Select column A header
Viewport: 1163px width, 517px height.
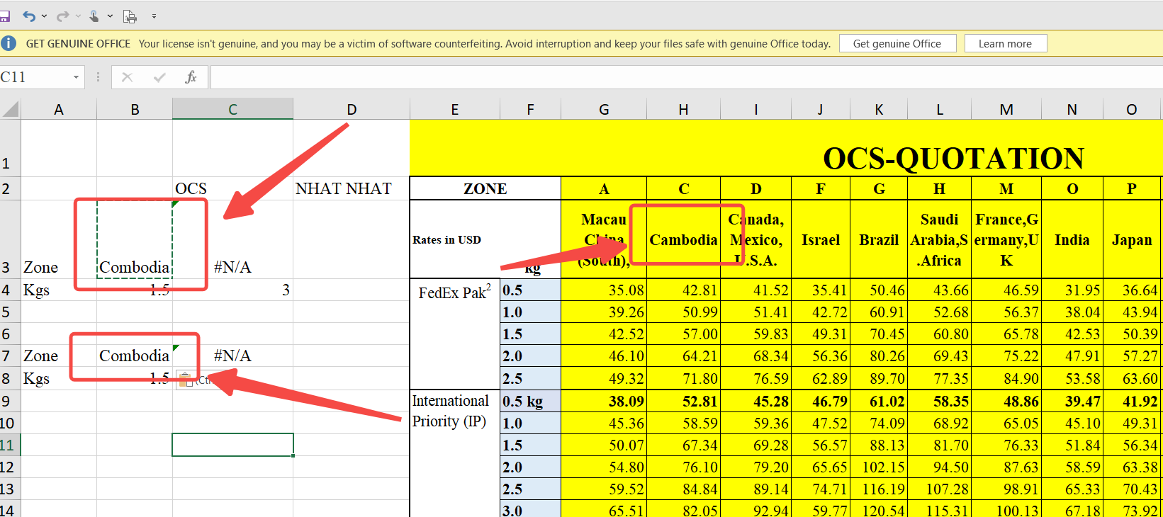(x=59, y=109)
